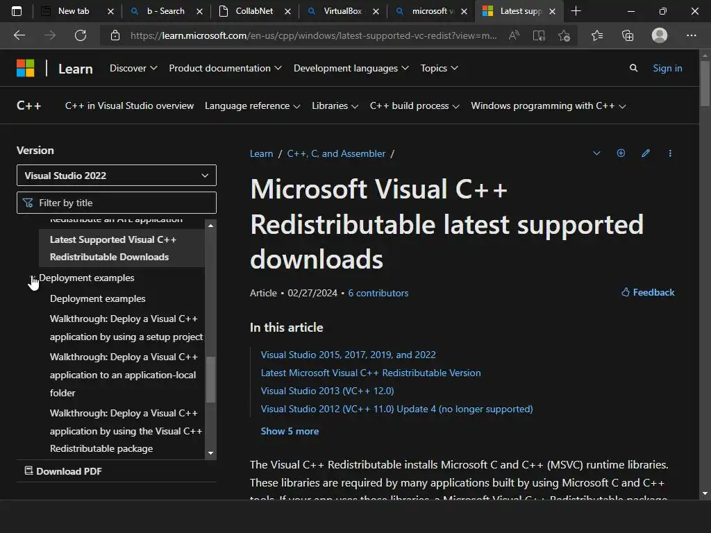View site information lock icon

tap(115, 35)
